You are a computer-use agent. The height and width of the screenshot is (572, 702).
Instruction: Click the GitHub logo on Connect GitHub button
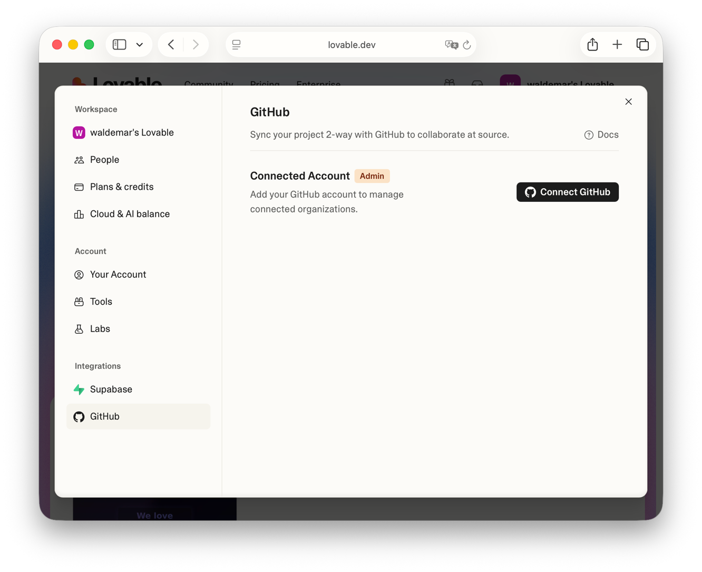pos(530,192)
